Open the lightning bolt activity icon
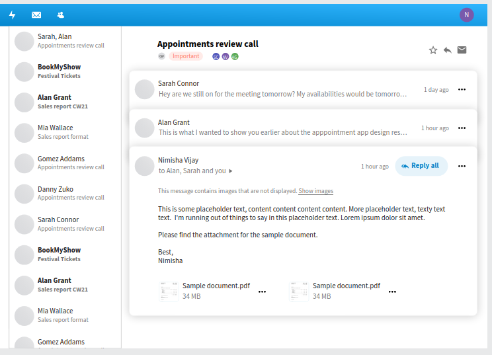Viewport: 492px width, 355px height. click(x=13, y=15)
